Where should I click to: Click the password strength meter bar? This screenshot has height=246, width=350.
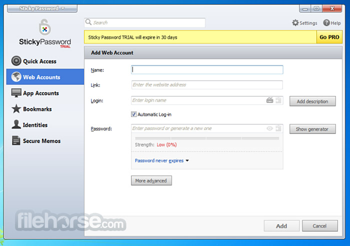(207, 138)
